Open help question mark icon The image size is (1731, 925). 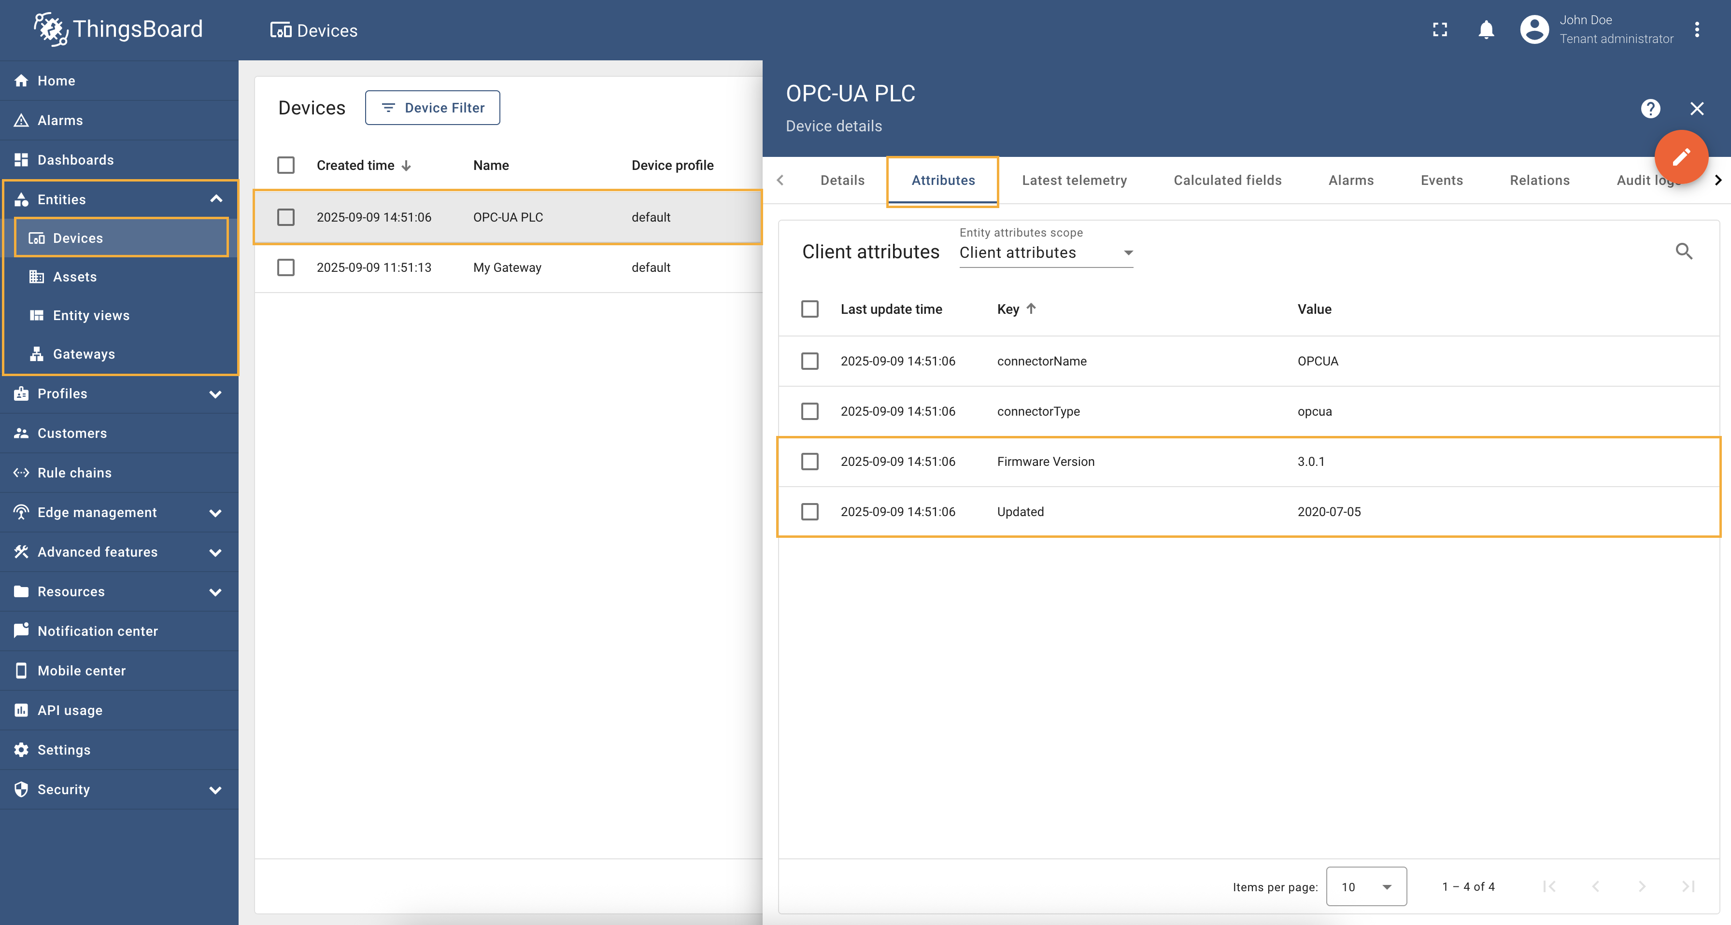[1650, 108]
